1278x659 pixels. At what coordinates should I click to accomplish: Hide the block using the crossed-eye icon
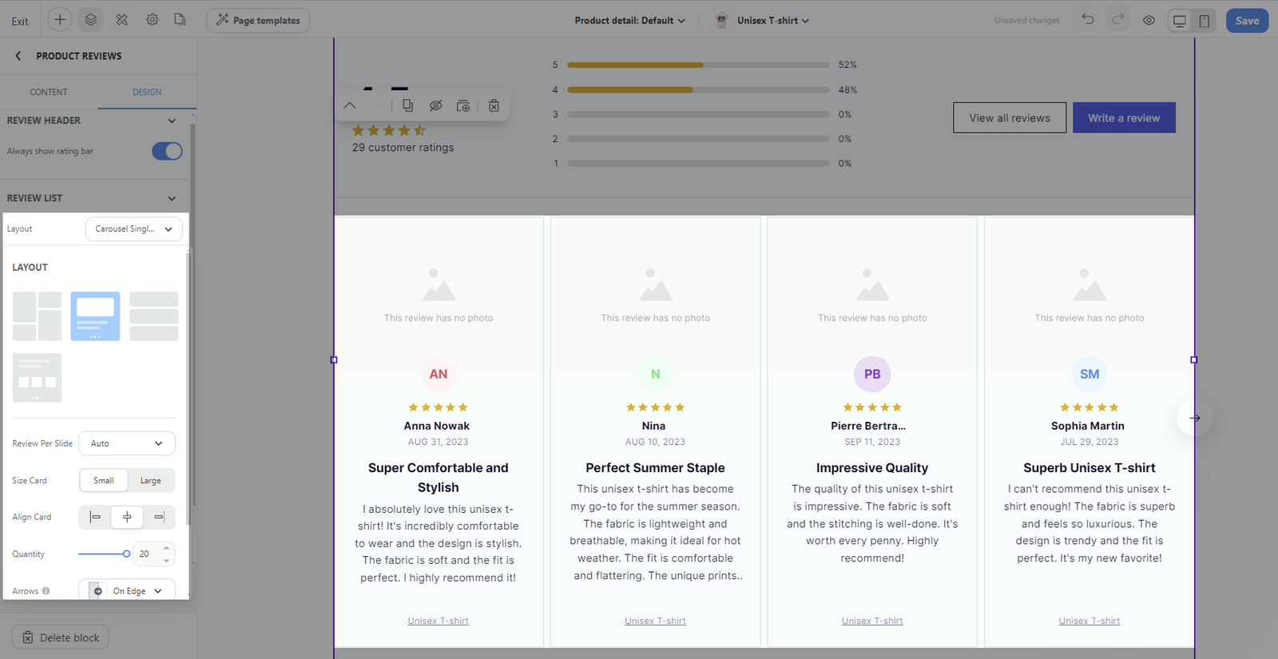pos(435,105)
